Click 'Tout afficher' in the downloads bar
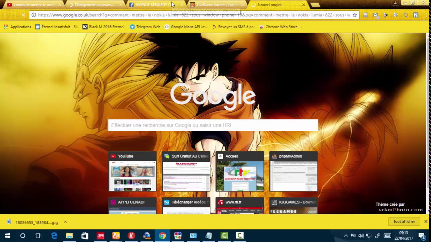The height and width of the screenshot is (242, 431). coord(404,221)
